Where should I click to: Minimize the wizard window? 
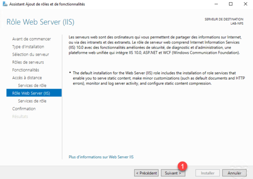[x=216, y=4]
